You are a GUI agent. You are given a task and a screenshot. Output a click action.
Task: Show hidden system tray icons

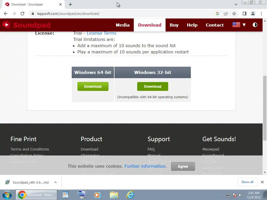222,195
